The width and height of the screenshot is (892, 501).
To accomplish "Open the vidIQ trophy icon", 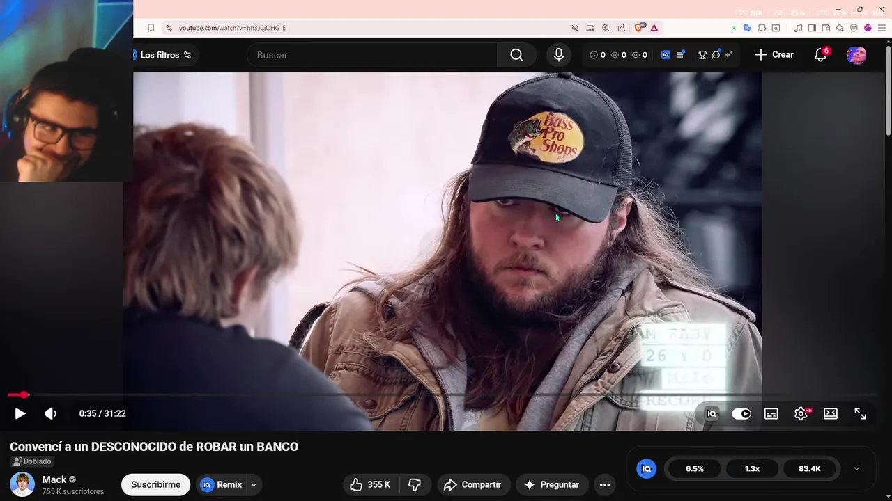I will (702, 55).
